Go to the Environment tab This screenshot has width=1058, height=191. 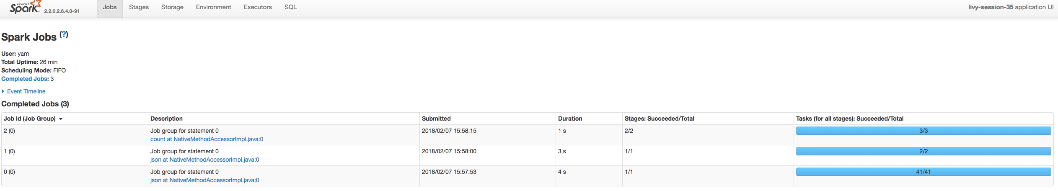click(213, 7)
